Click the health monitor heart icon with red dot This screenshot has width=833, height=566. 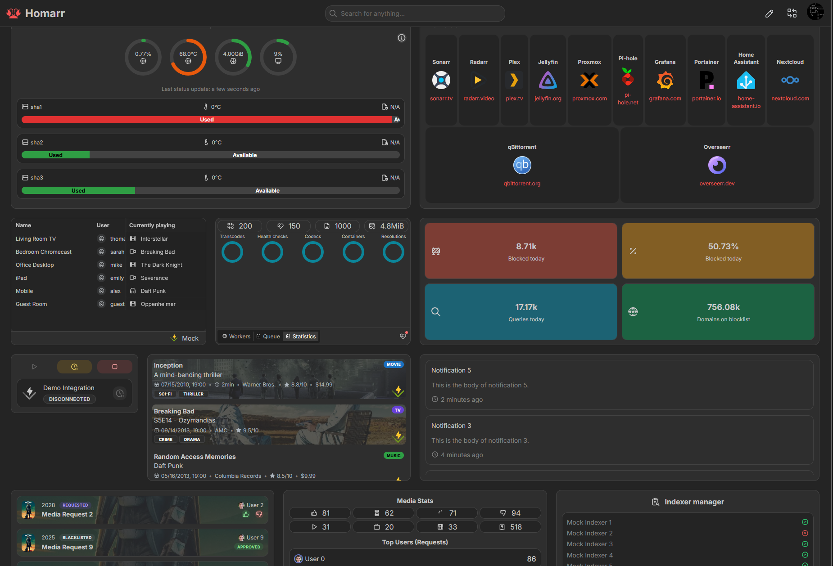[403, 336]
